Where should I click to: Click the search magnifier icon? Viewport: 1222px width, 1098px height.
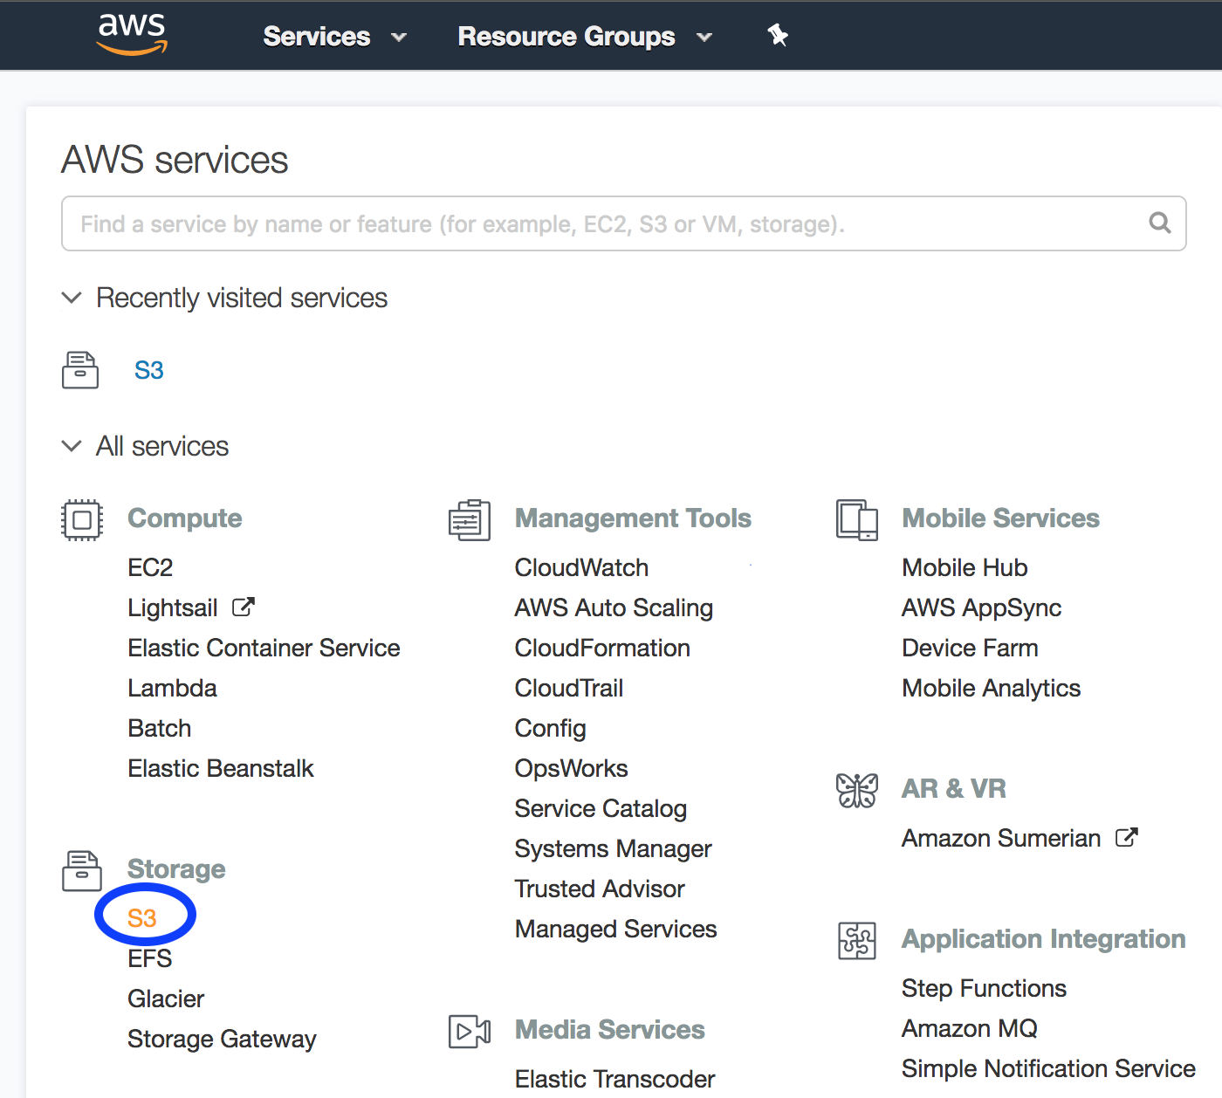tap(1159, 223)
